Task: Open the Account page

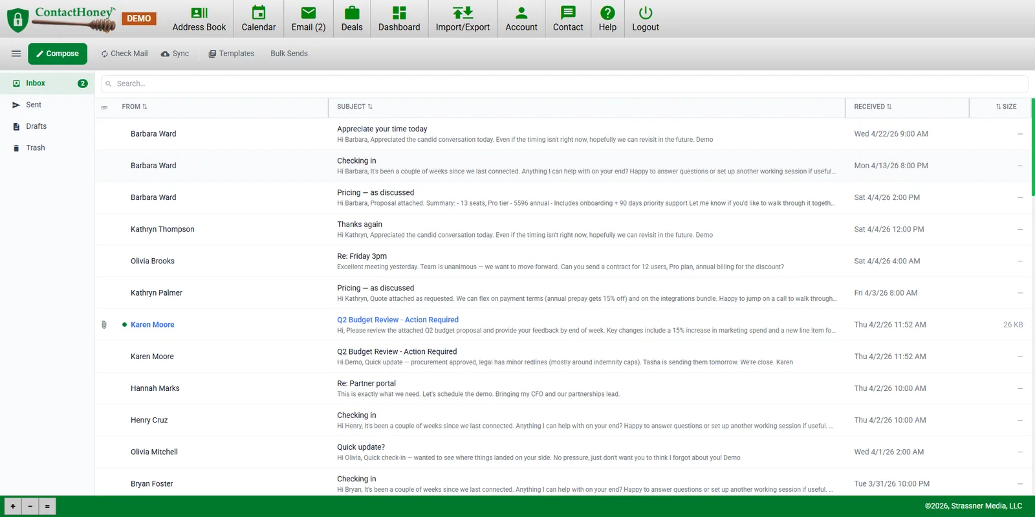Action: click(521, 19)
